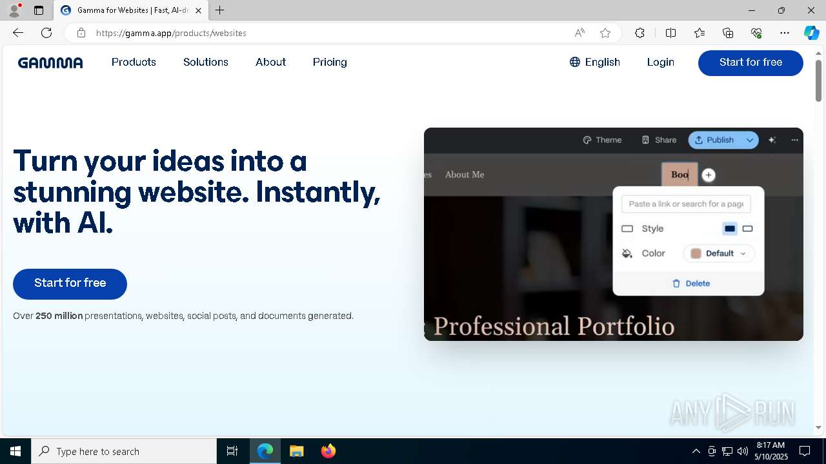Open File Explorer from the taskbar
Image resolution: width=826 pixels, height=464 pixels.
tap(296, 451)
